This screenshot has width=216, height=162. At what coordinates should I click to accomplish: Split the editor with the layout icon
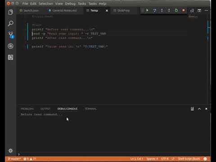coord(199,10)
